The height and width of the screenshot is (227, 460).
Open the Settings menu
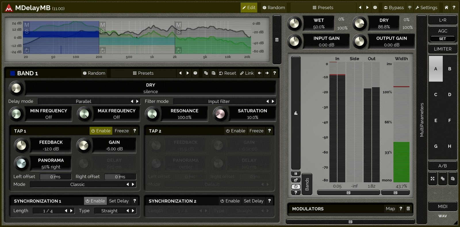[426, 8]
